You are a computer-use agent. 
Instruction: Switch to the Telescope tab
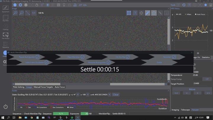coord(185,110)
